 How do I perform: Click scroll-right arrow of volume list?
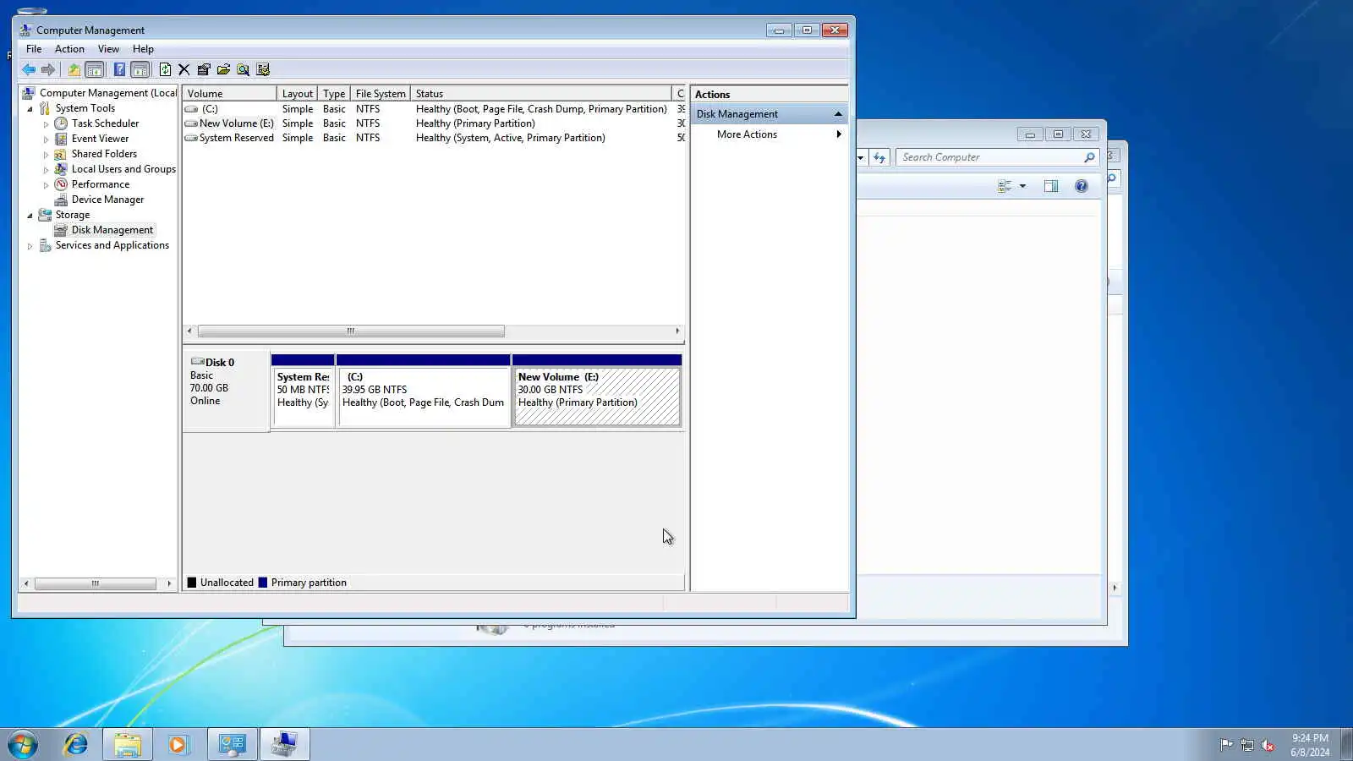(x=677, y=331)
